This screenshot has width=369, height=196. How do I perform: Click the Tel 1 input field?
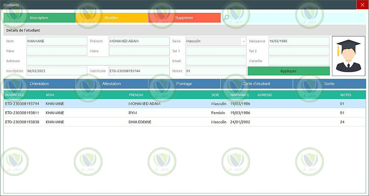(x=216, y=51)
